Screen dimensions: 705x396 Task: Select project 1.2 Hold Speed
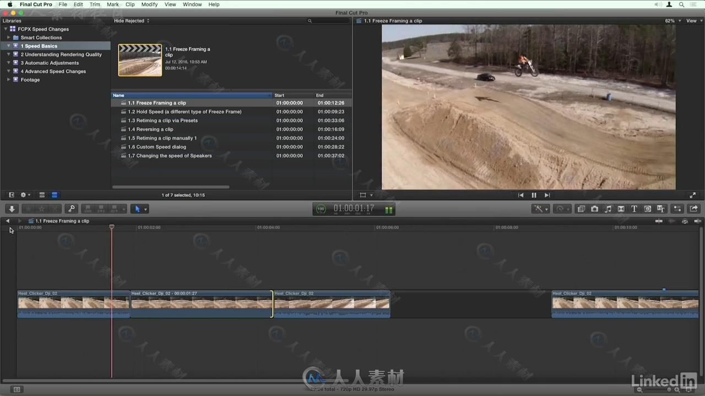coord(231,112)
